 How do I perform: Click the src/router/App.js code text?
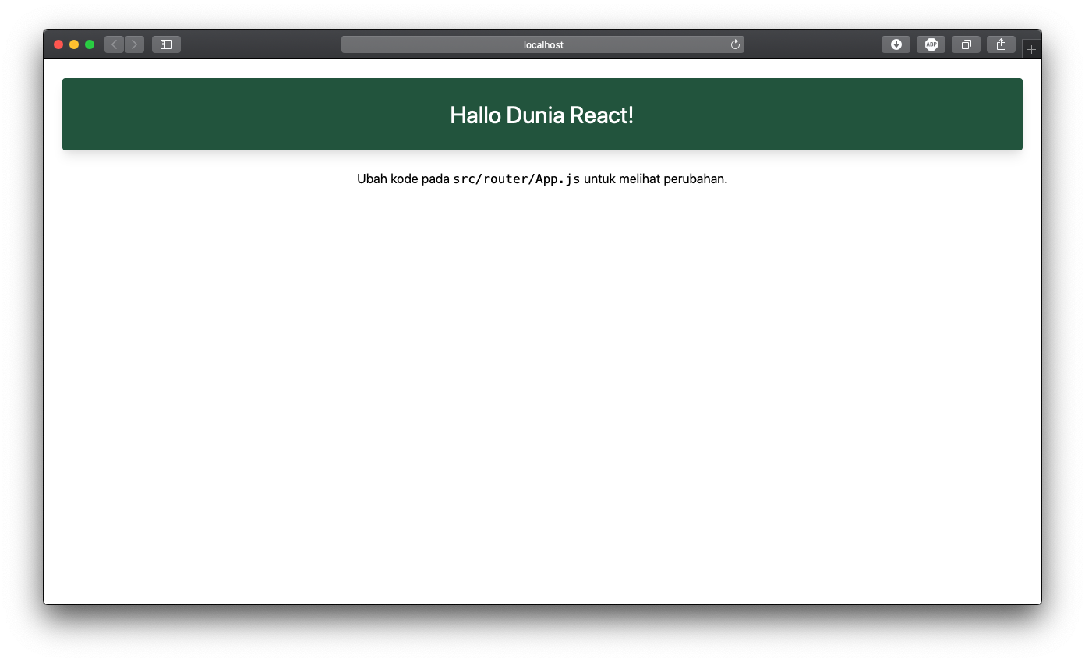(x=516, y=179)
